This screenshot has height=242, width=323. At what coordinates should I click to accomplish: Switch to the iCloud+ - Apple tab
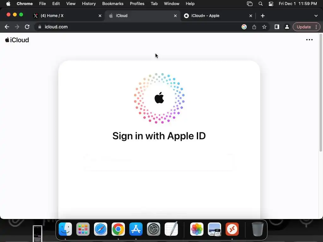pyautogui.click(x=218, y=16)
